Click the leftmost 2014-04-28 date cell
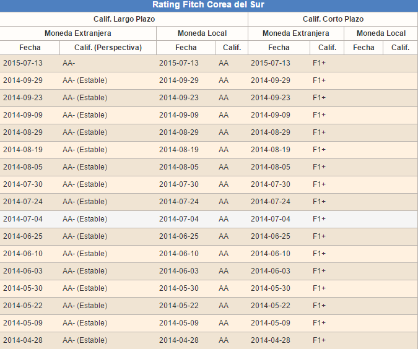 23,340
